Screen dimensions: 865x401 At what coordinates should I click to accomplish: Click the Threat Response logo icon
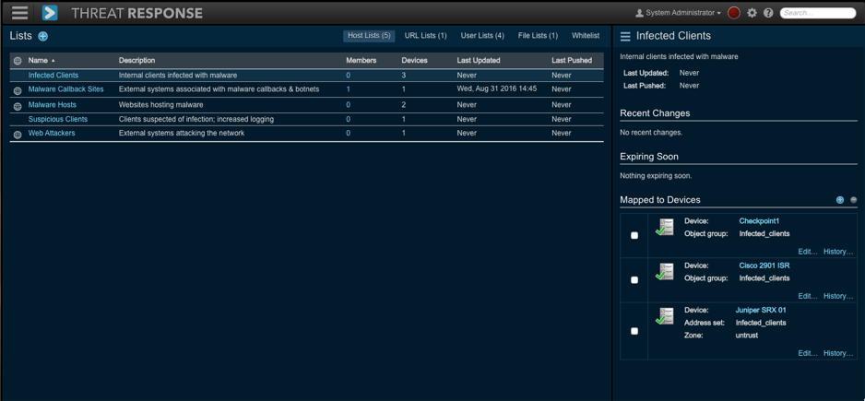(50, 13)
